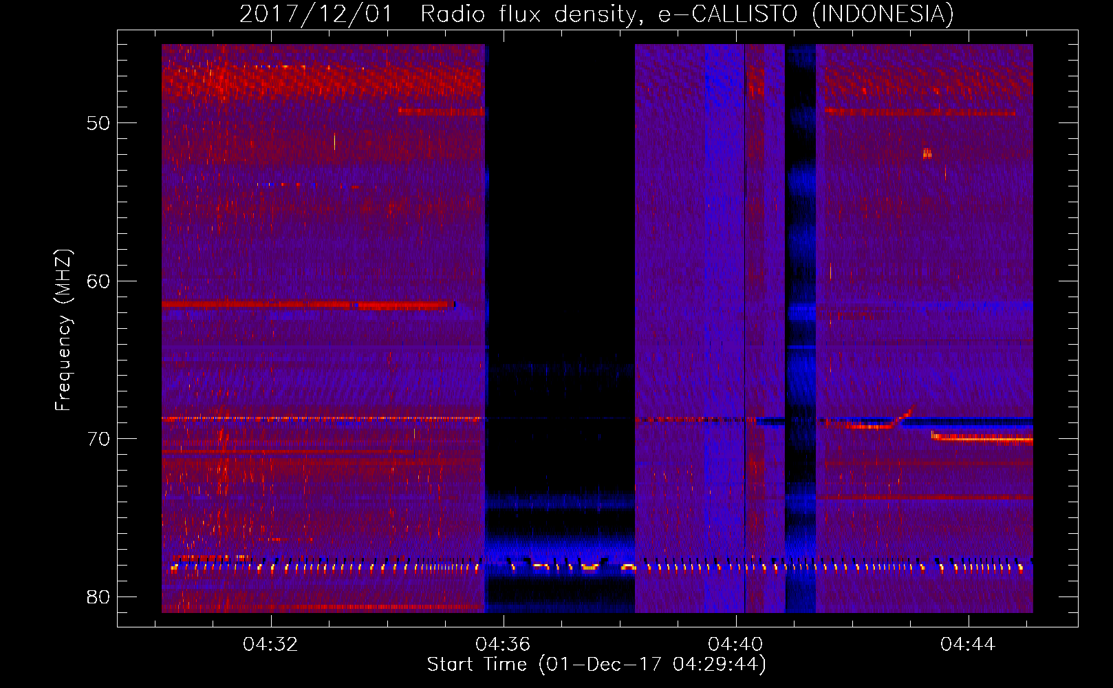Image resolution: width=1113 pixels, height=688 pixels.
Task: Click the 'Start Time (01-Dec-17 04:29:44)' axis label
Action: pyautogui.click(x=596, y=665)
